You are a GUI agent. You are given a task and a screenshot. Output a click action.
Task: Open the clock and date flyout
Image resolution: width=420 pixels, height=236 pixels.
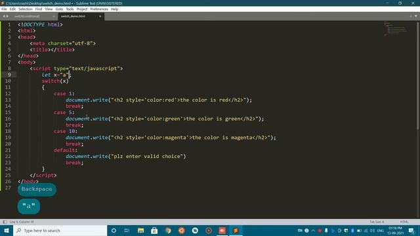point(395,230)
